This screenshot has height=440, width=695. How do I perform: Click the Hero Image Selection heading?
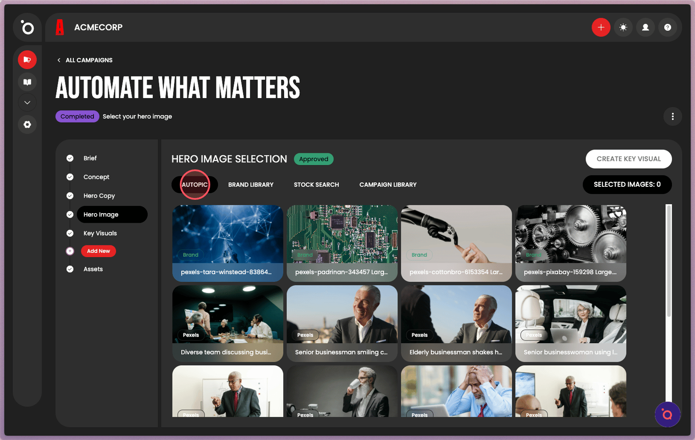click(229, 159)
